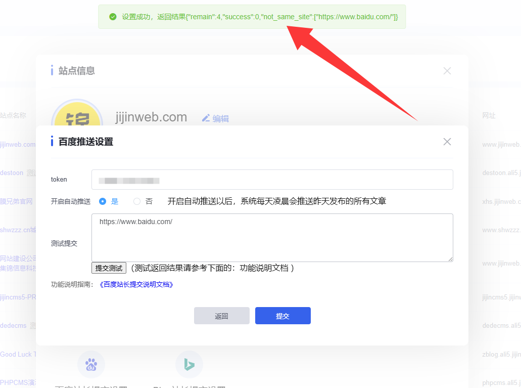Click the 站点信息 panel title
This screenshot has height=388, width=521.
coord(76,71)
